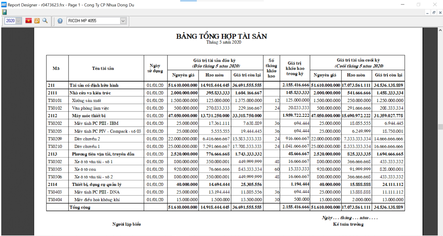This screenshot has height=236, width=443.
Task: Click the green notebook icon below the title bar
Action: pyautogui.click(x=4, y=12)
